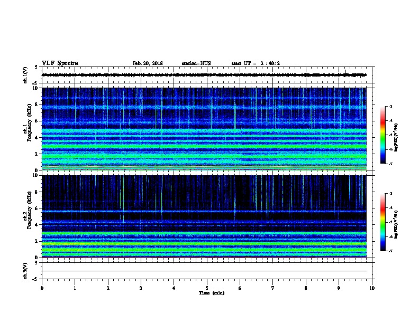Image resolution: width=419 pixels, height=323 pixels.
Task: Click the log(PSD) label beside the ch.1 color bar
Action: (396, 137)
